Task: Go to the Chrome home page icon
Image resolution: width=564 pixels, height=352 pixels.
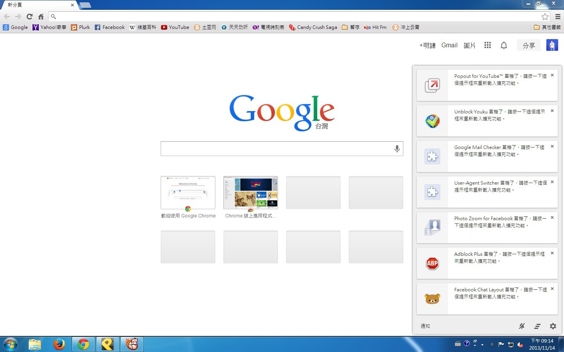Action: tap(41, 16)
